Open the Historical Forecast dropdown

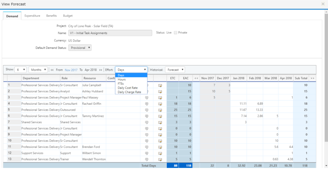175,70
